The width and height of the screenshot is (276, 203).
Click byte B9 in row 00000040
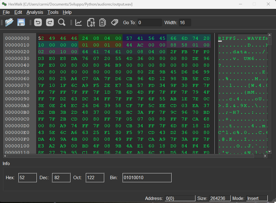coord(118,65)
